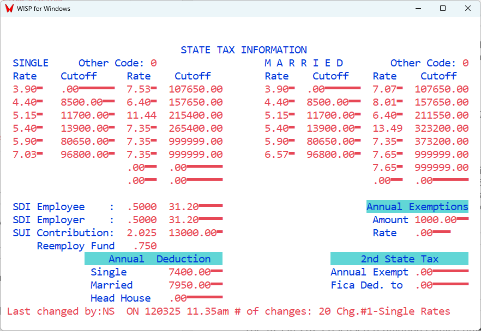Select the Single cutoff 215400.00 field
The width and height of the screenshot is (481, 331).
(196, 115)
